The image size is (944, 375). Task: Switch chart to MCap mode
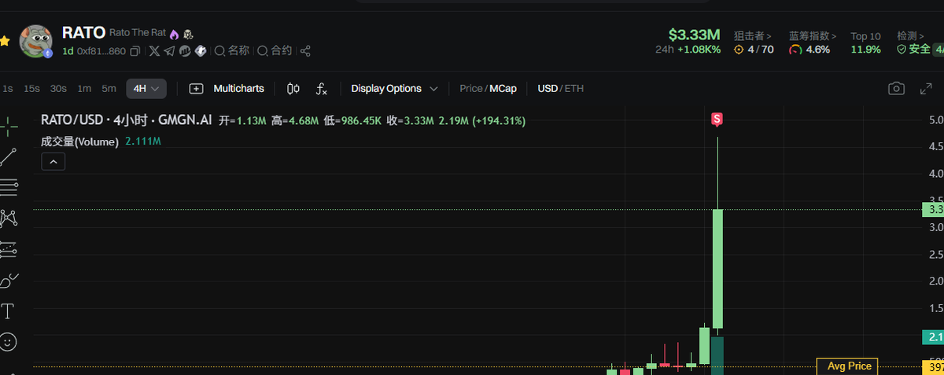[x=503, y=89]
